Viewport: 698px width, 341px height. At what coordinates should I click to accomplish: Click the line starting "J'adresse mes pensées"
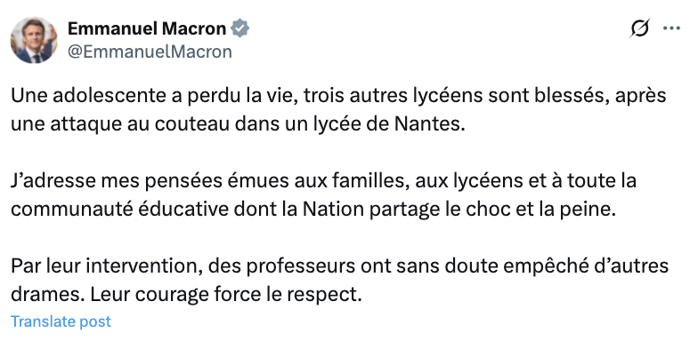(324, 181)
